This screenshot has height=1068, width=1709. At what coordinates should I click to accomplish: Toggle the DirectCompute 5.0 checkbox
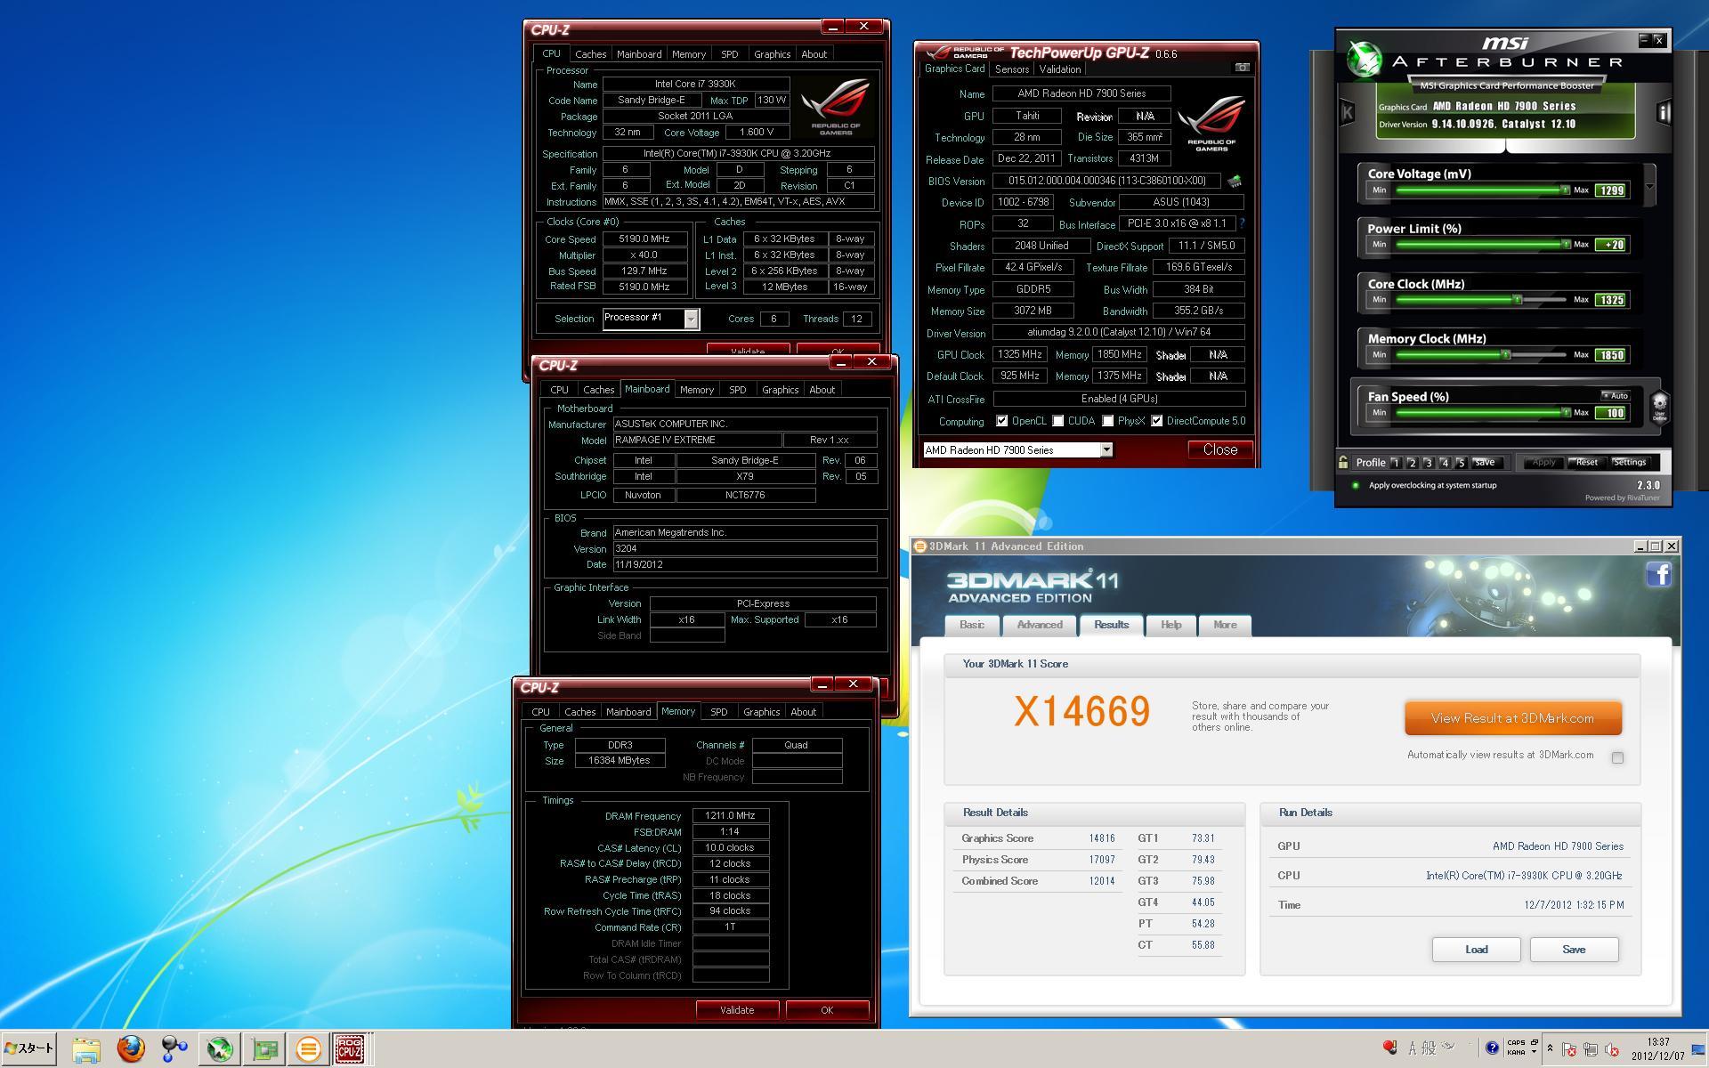click(1156, 421)
